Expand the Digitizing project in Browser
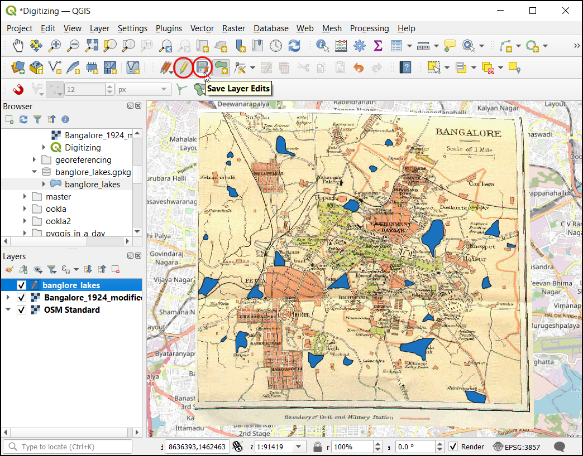The width and height of the screenshot is (583, 456). point(44,148)
